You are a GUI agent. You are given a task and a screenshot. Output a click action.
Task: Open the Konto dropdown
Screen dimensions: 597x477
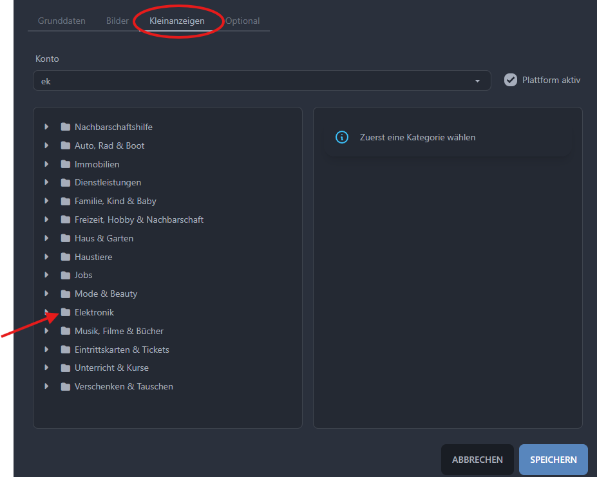(261, 80)
